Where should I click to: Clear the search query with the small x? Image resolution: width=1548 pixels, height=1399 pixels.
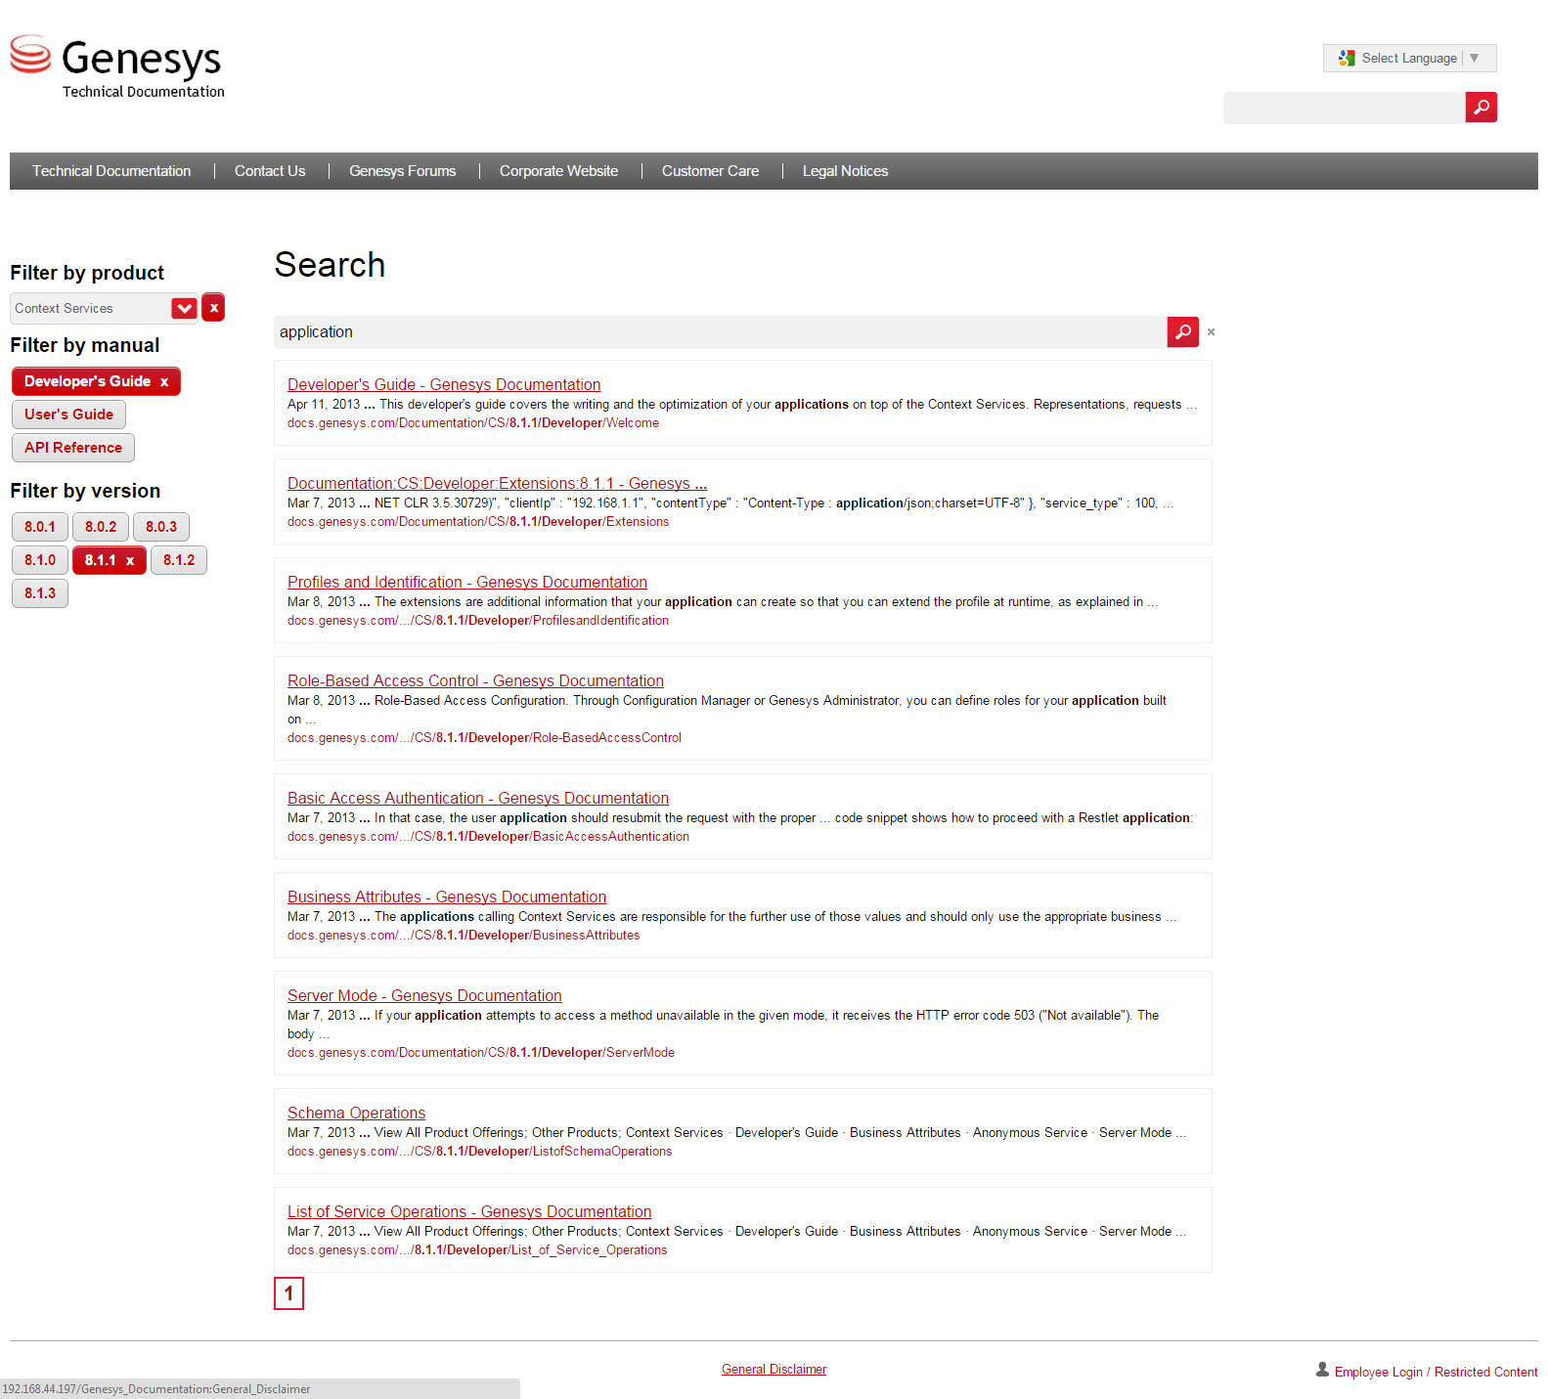tap(1211, 332)
